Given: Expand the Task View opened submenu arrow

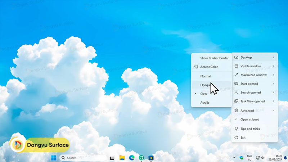Looking at the screenshot, I should tap(273, 101).
